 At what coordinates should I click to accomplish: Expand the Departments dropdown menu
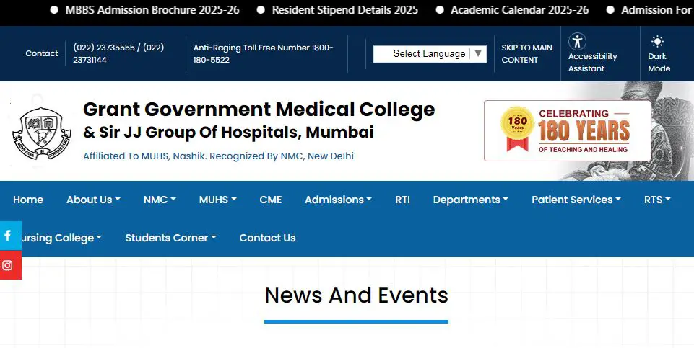tap(470, 200)
